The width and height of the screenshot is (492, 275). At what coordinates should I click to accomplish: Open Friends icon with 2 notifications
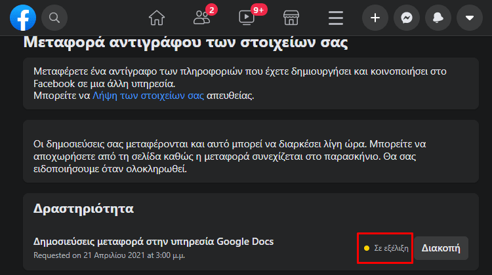[x=201, y=18]
